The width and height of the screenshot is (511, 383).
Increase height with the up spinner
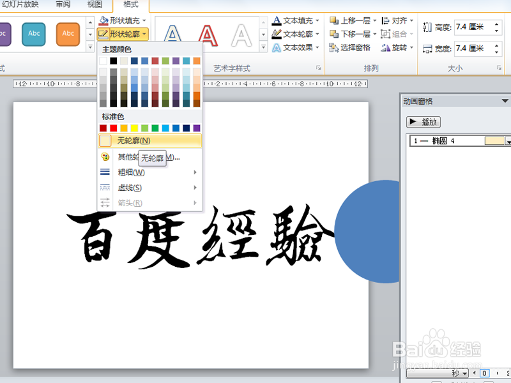(497, 24)
